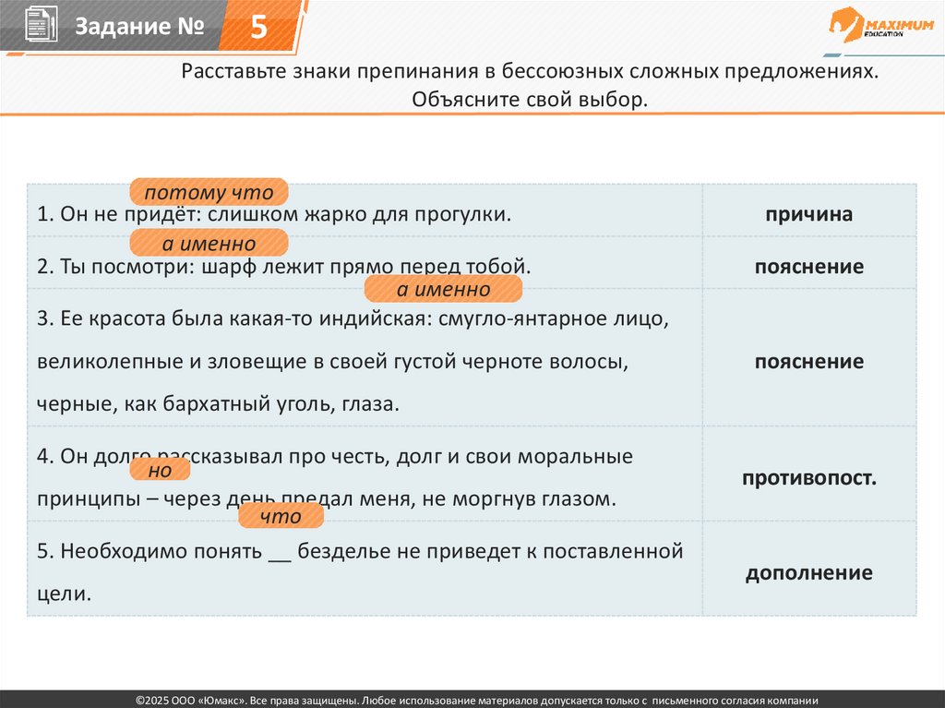Click the ©2025 ООО «Юмакс» copyright footer
This screenshot has height=708, width=945.
click(477, 701)
